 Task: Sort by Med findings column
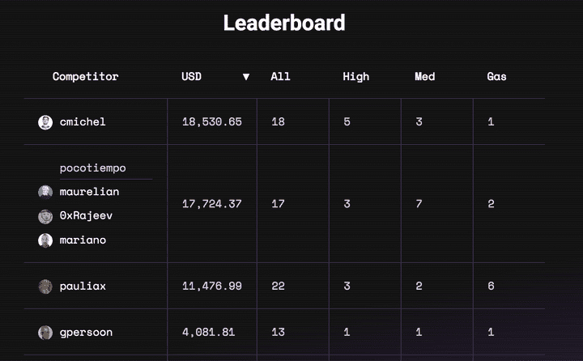click(x=424, y=77)
